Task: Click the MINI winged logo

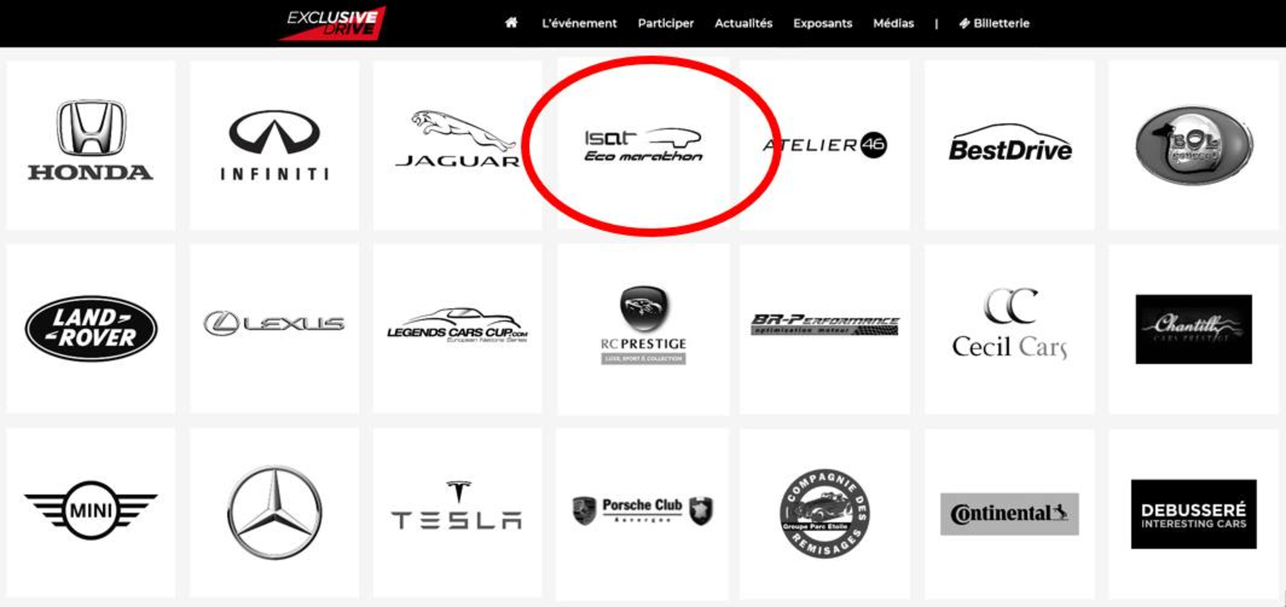Action: [x=91, y=510]
